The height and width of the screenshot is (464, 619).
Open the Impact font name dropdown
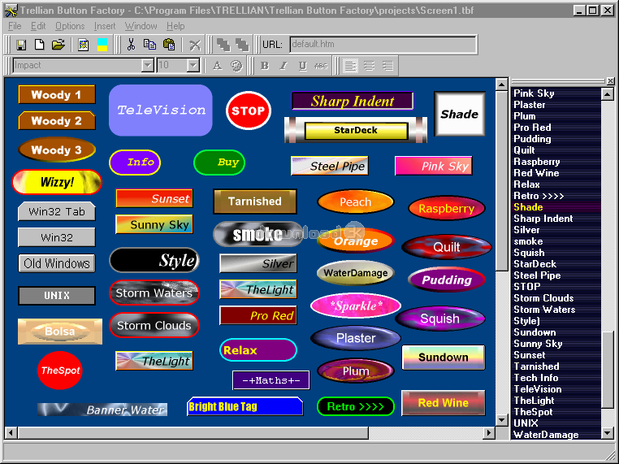[148, 66]
